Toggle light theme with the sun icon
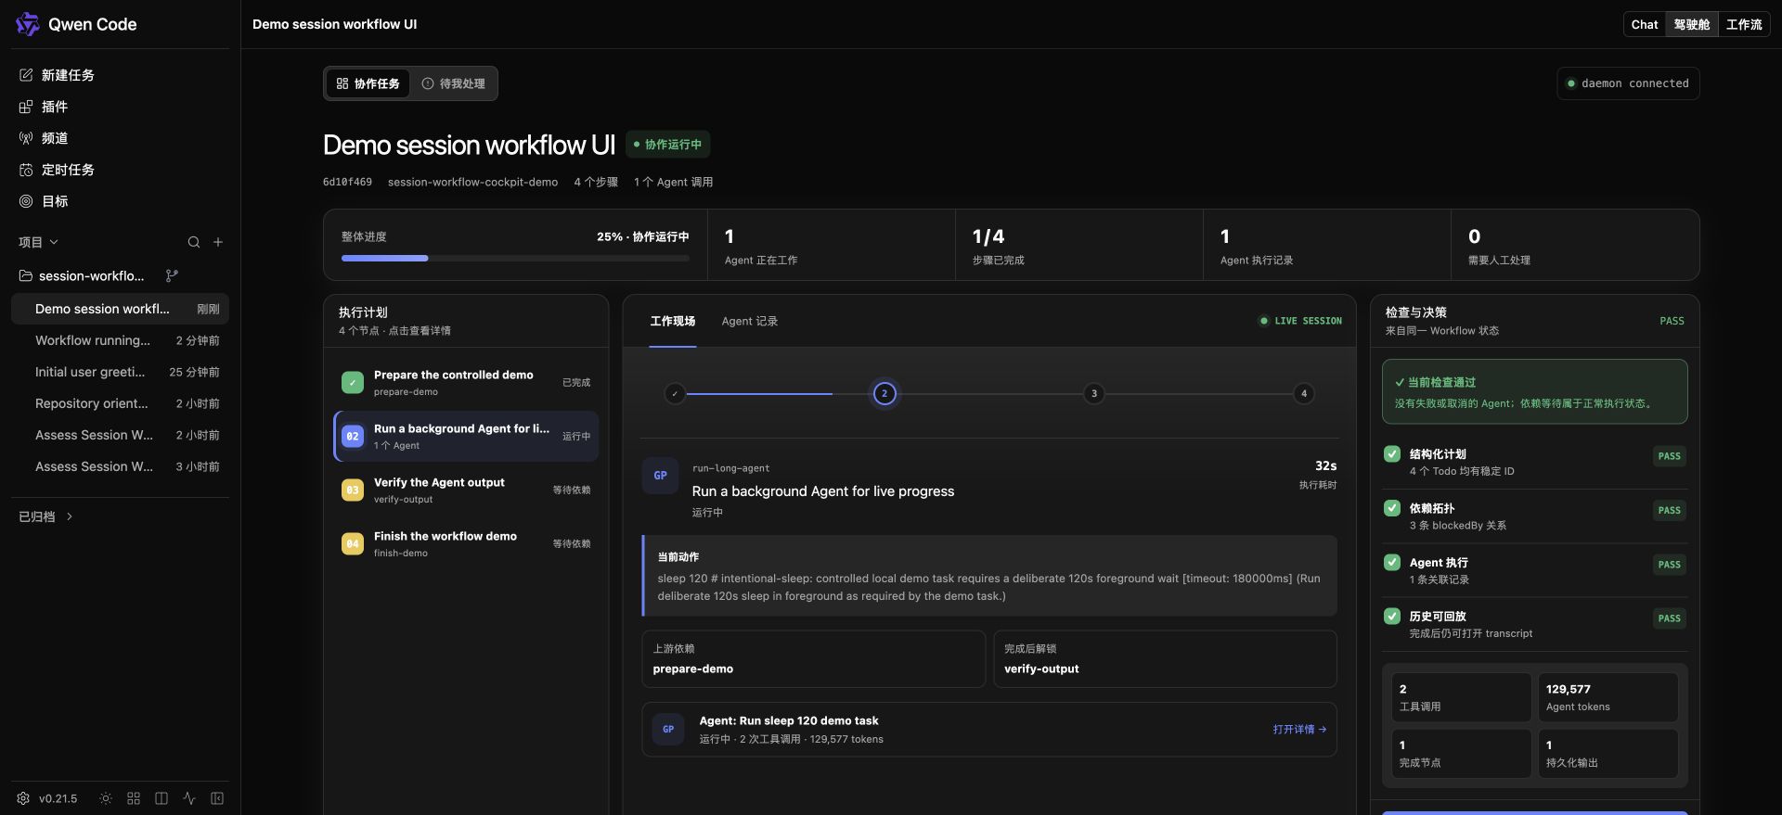 [x=106, y=798]
